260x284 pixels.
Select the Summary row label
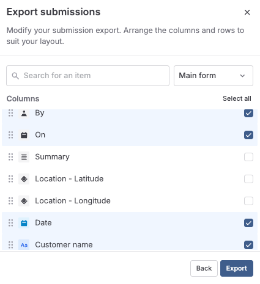52,157
